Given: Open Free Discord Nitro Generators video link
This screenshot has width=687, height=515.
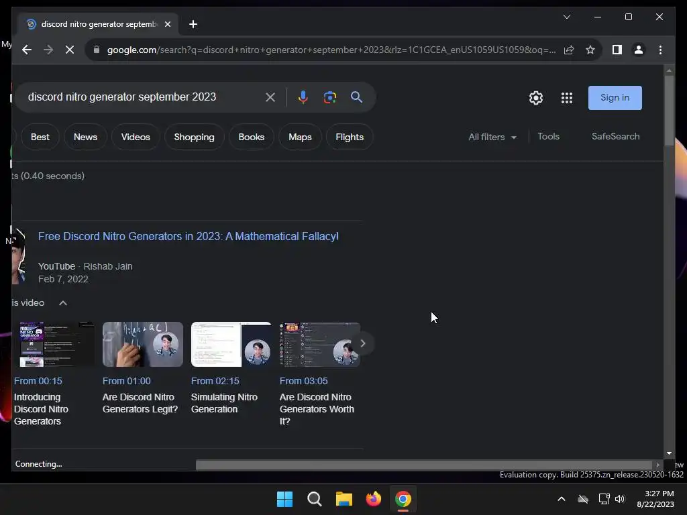Looking at the screenshot, I should [189, 237].
